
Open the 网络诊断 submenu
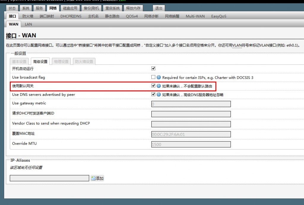pyautogui.click(x=151, y=16)
